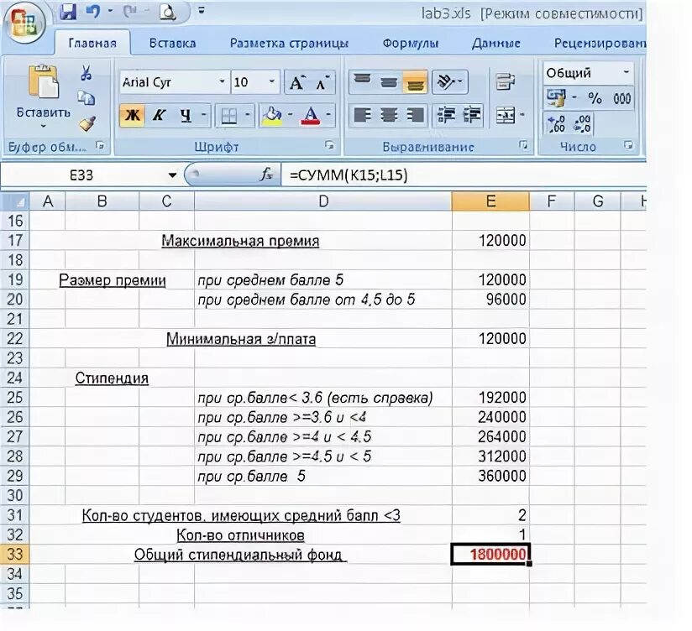This screenshot has width=692, height=631.
Task: Decrease font size with small A
Action: click(322, 82)
